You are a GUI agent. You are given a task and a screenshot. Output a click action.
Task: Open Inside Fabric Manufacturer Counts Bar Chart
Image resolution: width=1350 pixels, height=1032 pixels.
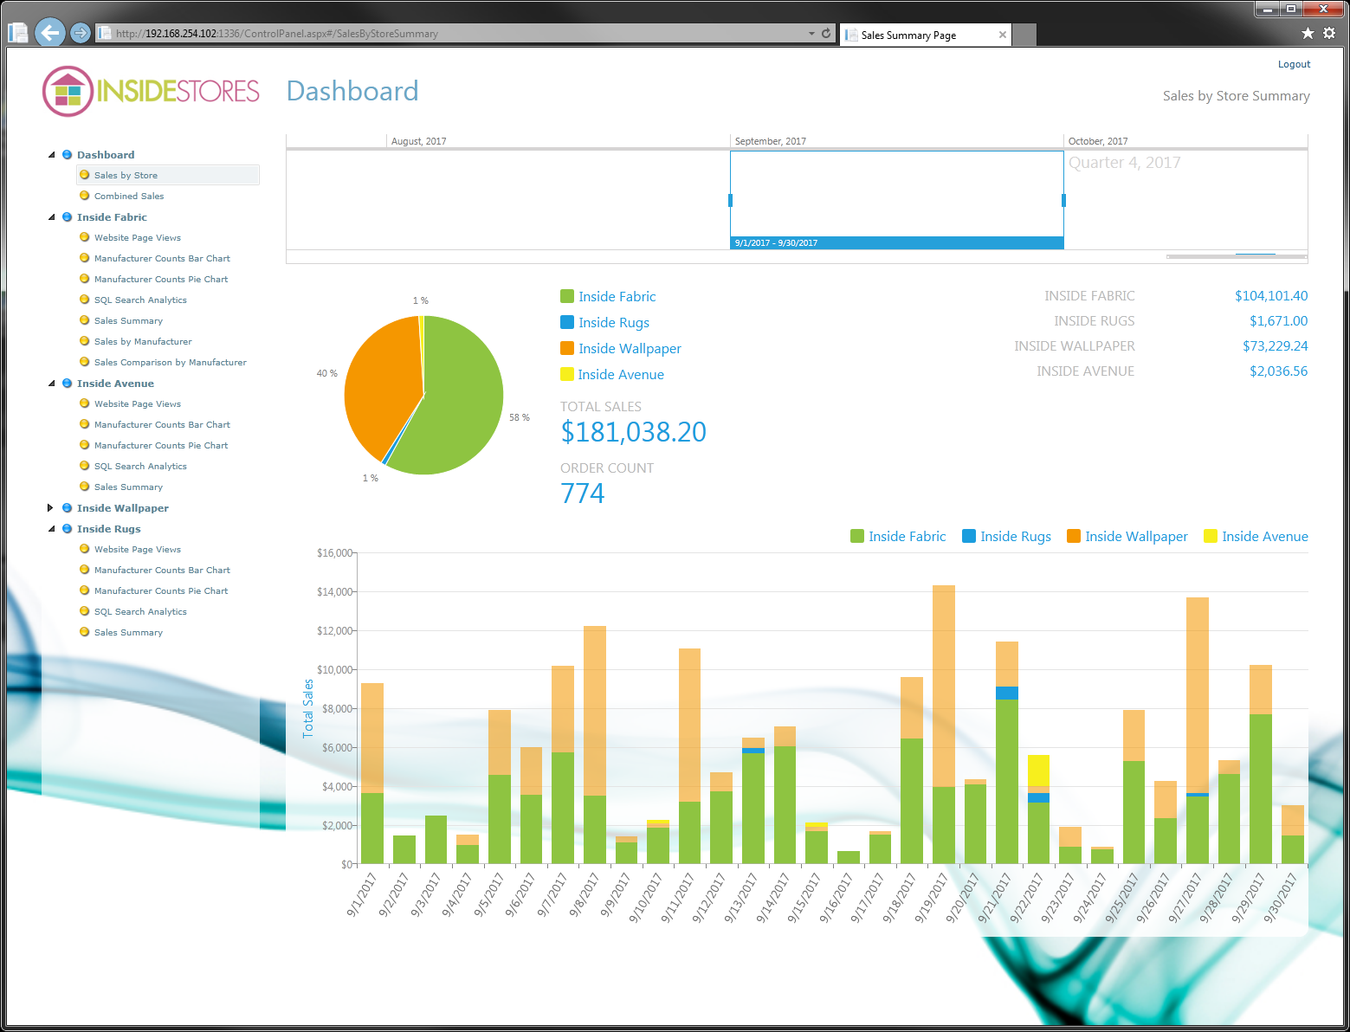(162, 259)
